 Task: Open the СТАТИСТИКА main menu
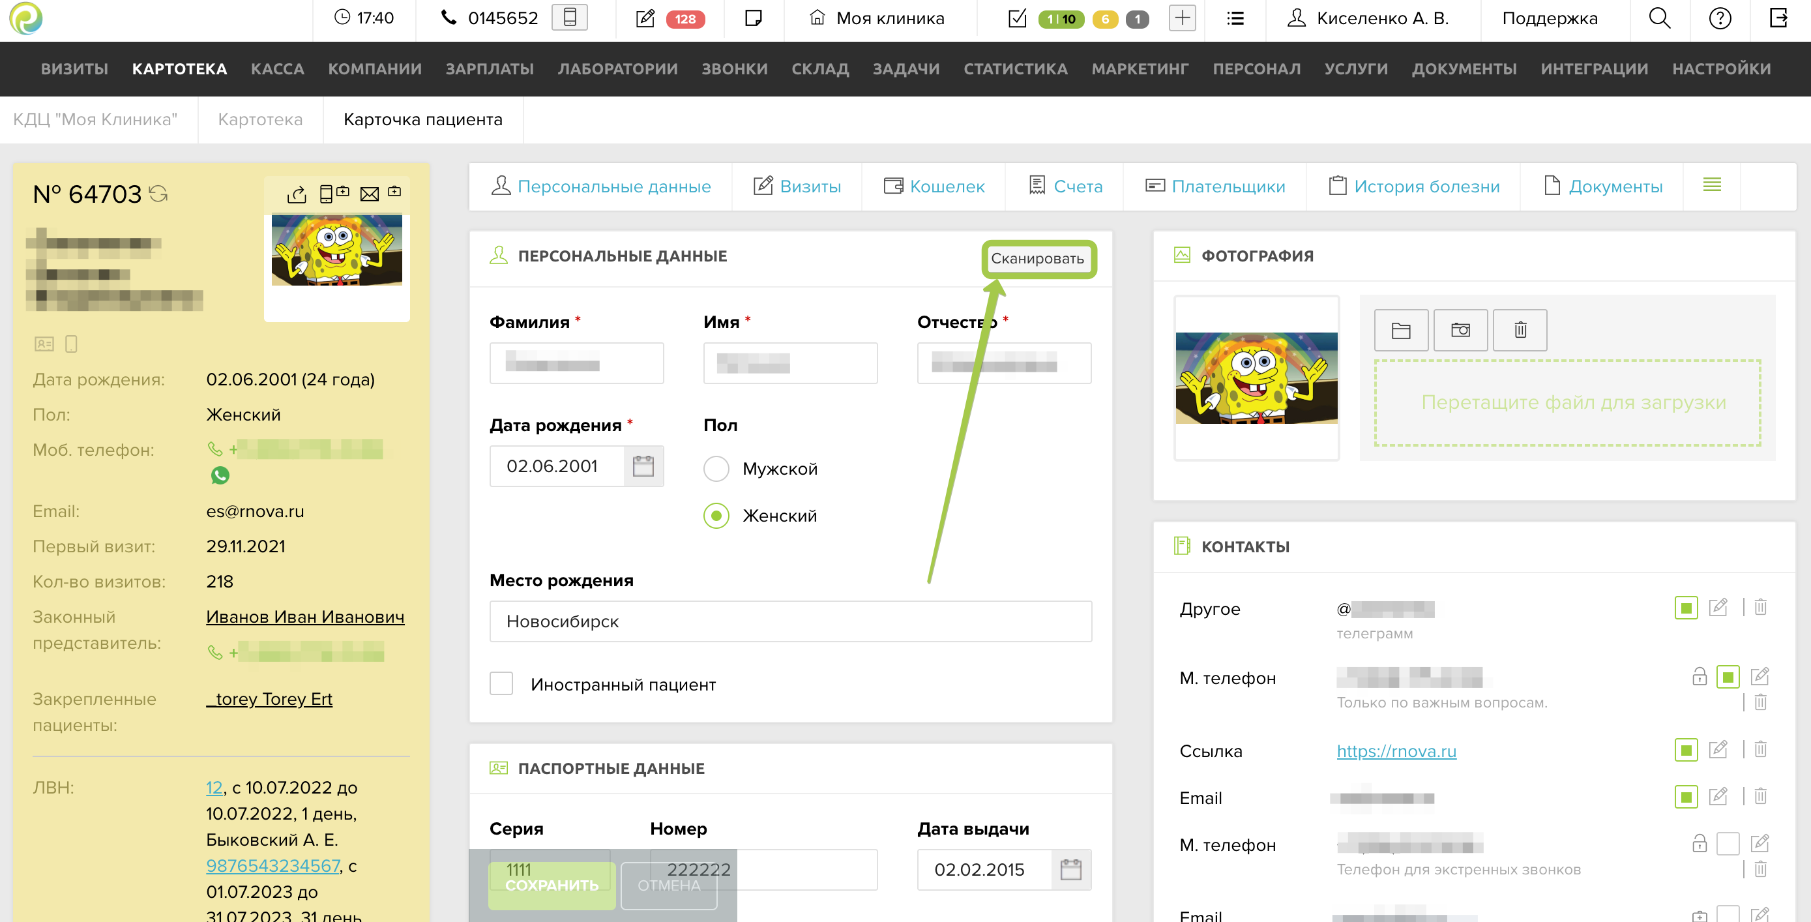coord(1016,69)
